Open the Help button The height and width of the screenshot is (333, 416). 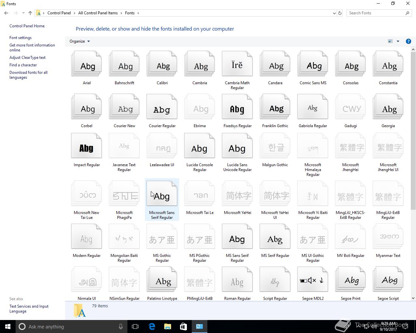[x=409, y=41]
